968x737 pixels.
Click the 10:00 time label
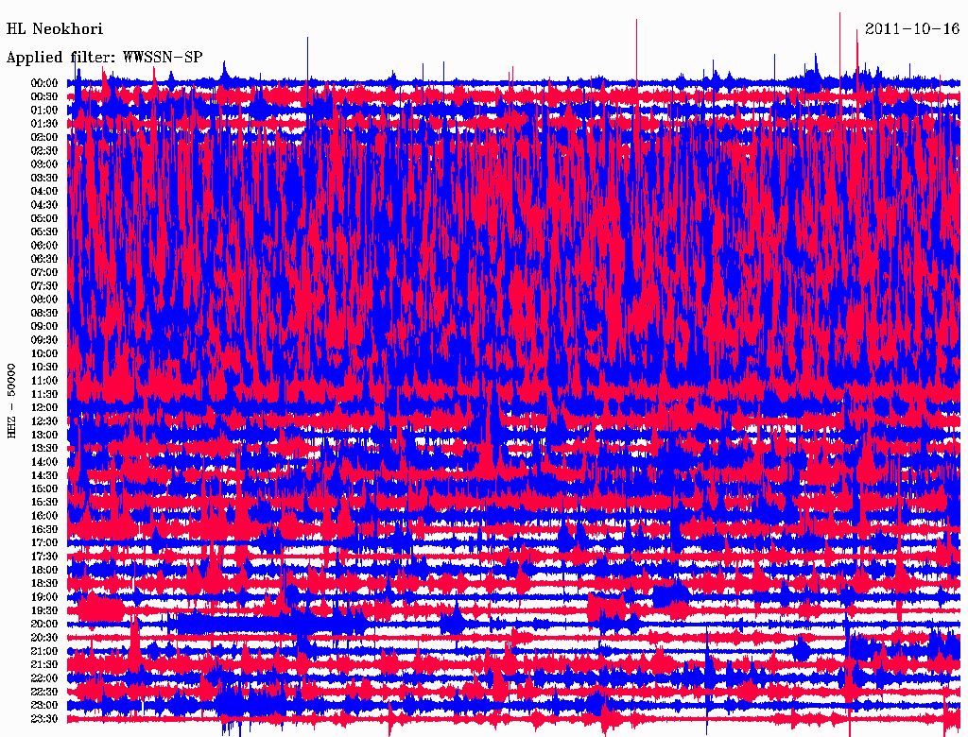point(44,353)
